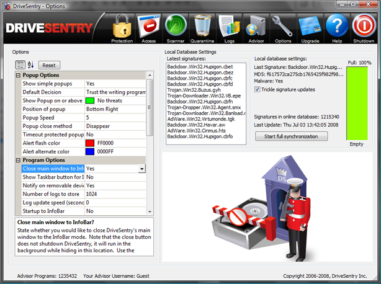
Task: Click the property grid scroll down arrow
Action: coord(150,211)
